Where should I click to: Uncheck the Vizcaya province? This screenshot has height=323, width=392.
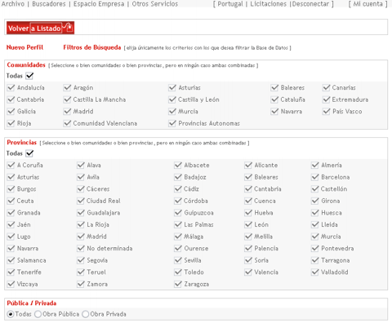(x=11, y=284)
